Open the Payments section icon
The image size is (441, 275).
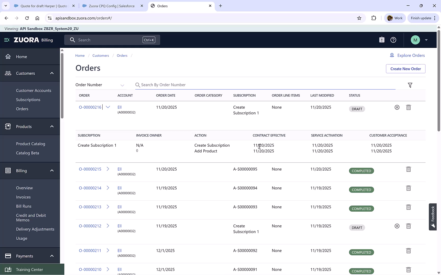coord(8,256)
